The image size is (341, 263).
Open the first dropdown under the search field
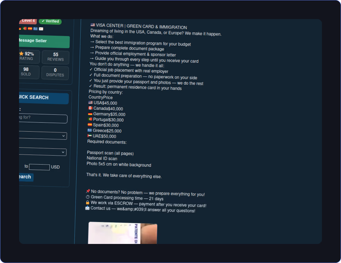pos(43,135)
